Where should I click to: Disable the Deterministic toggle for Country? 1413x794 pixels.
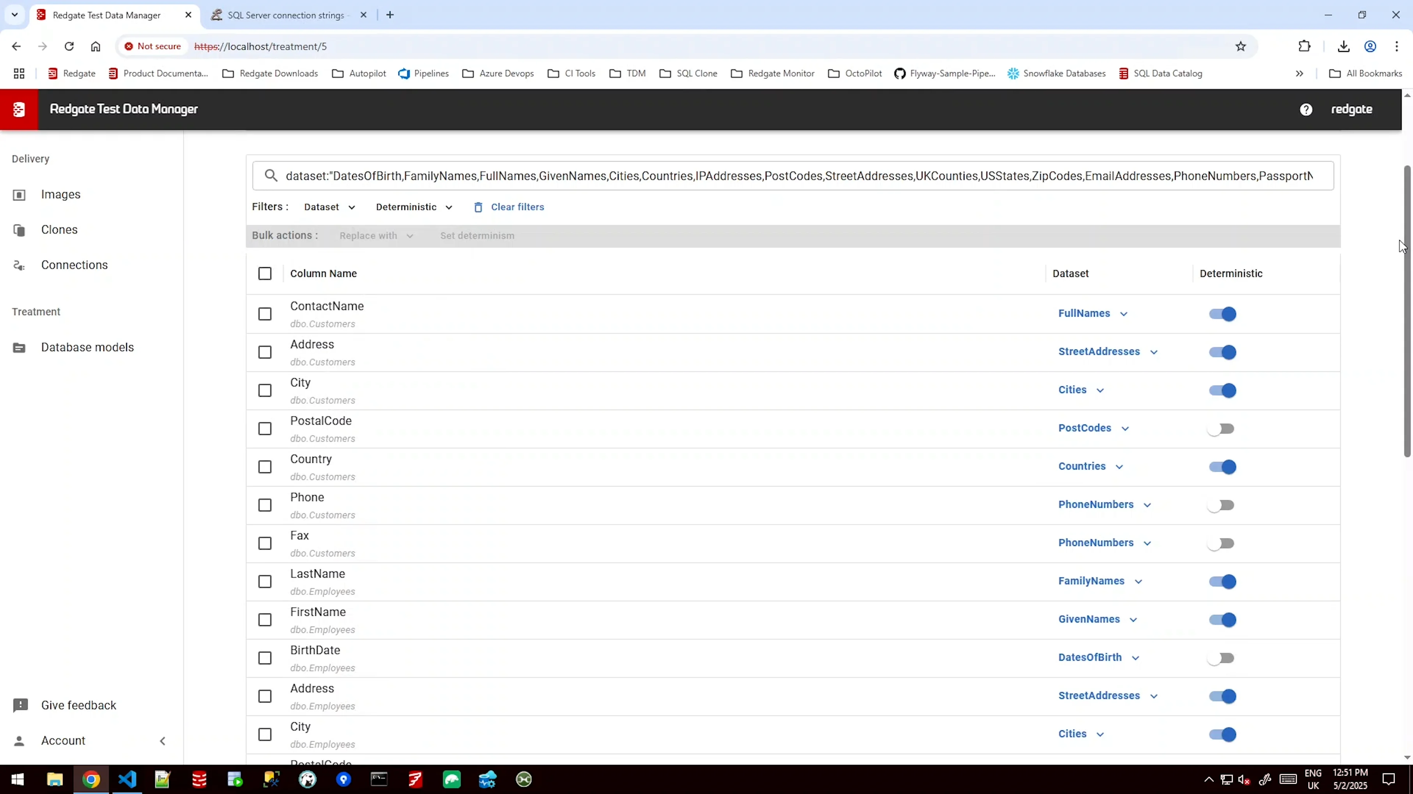pos(1223,467)
